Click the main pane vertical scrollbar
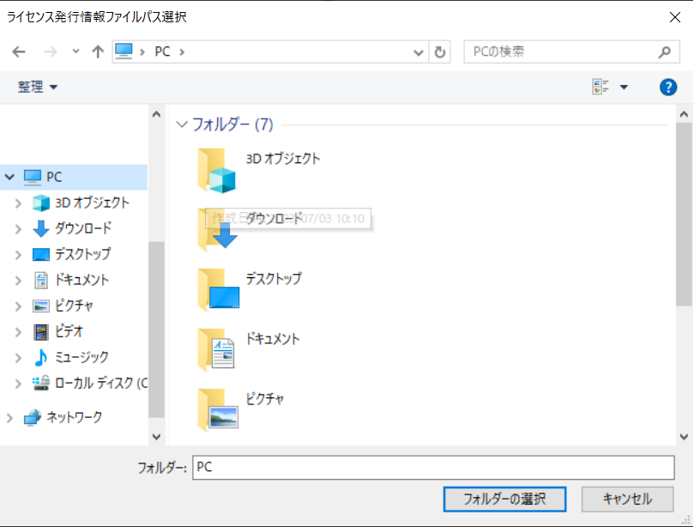Viewport: 694px width, 527px height. click(684, 215)
